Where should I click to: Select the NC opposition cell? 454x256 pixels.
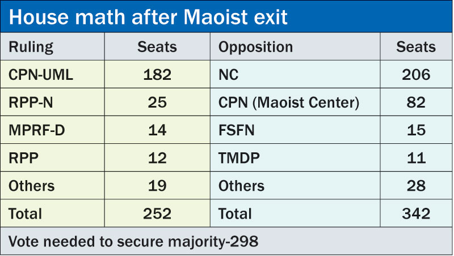coord(229,75)
